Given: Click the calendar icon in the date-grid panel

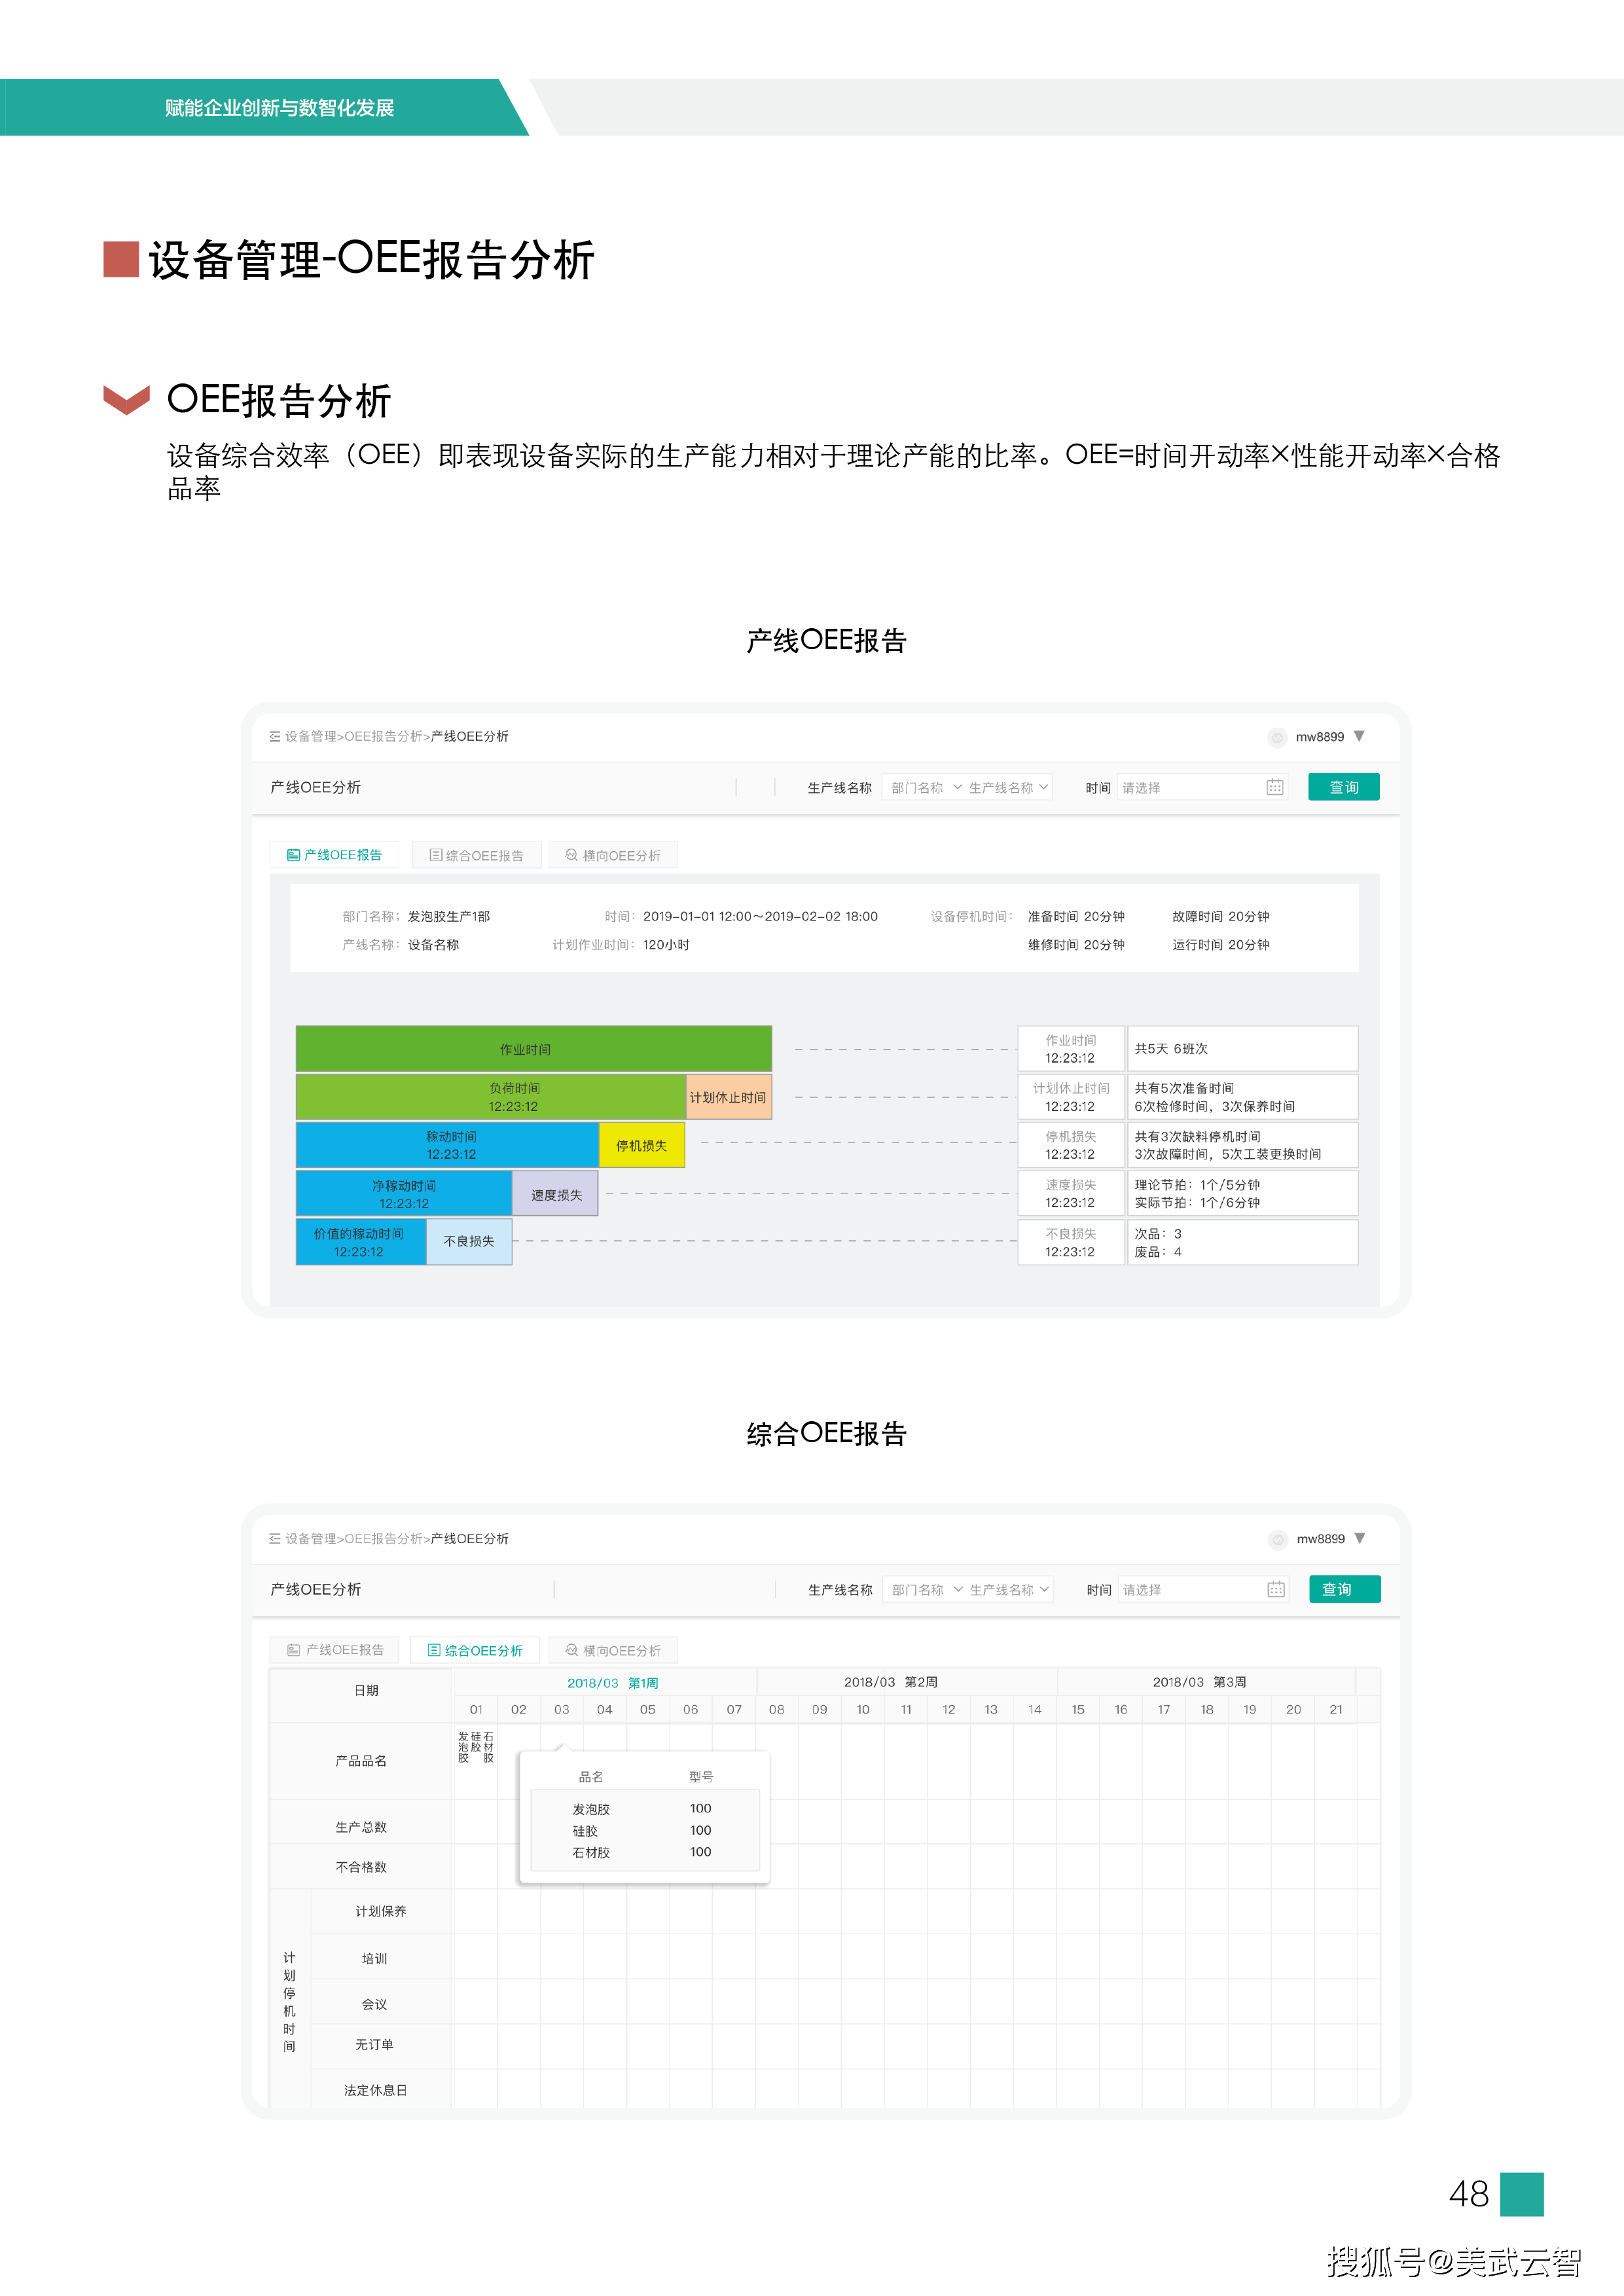Looking at the screenshot, I should pos(1276,1589).
